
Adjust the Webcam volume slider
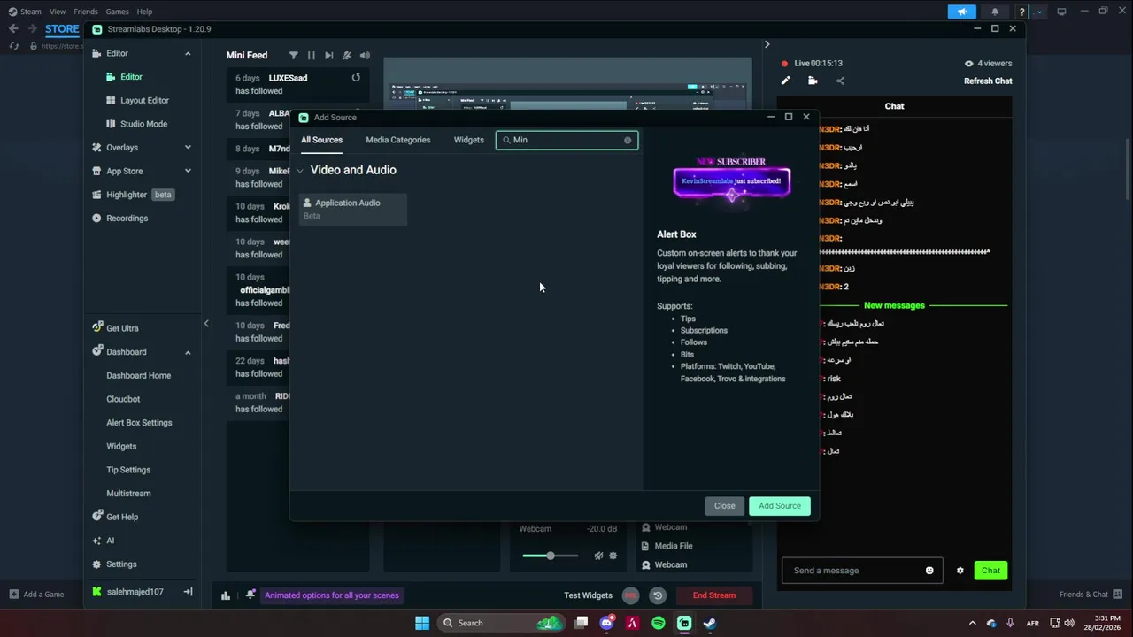point(550,556)
